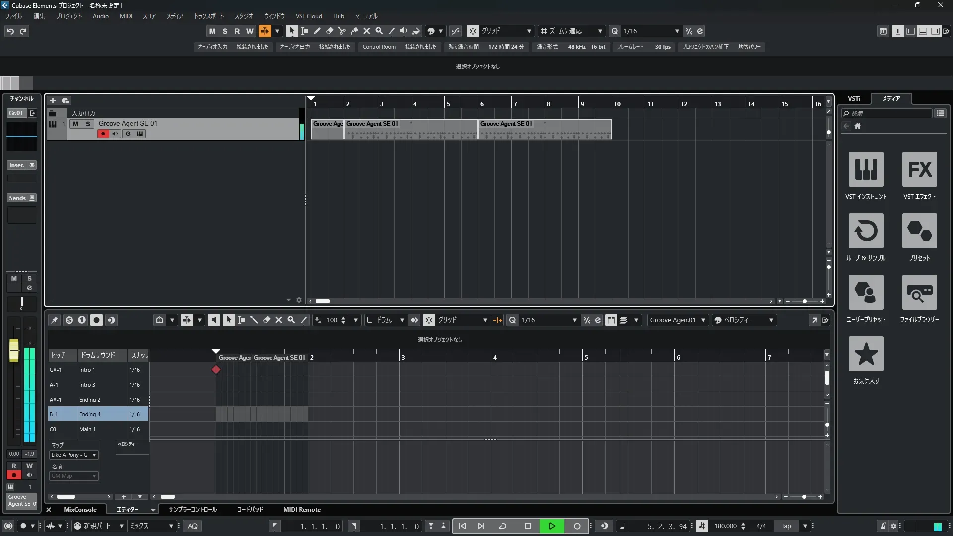Select the Glue tool in top toolbar
953x536 pixels.
354,31
